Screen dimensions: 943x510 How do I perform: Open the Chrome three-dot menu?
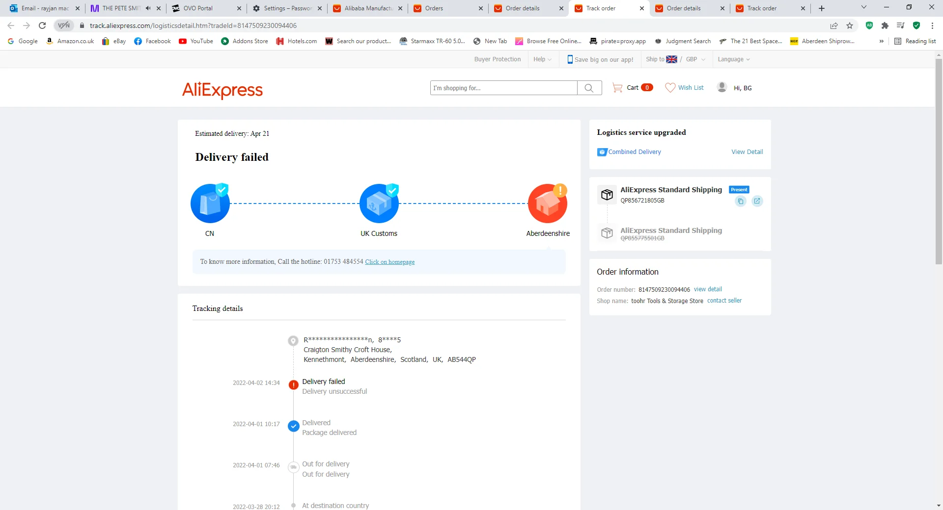pyautogui.click(x=932, y=25)
